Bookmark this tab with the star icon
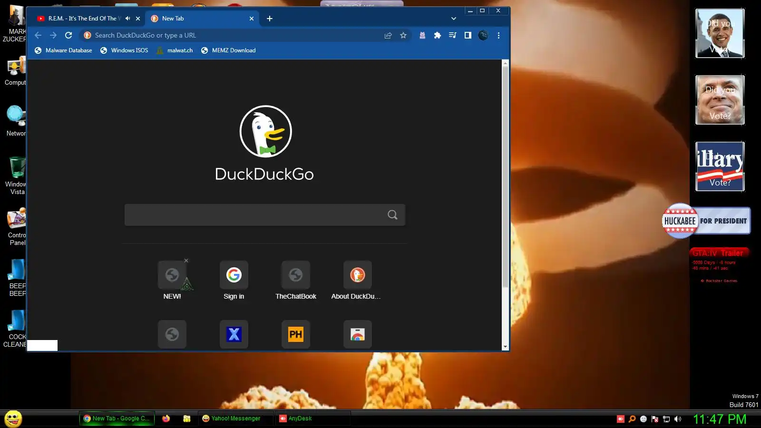 pyautogui.click(x=403, y=35)
